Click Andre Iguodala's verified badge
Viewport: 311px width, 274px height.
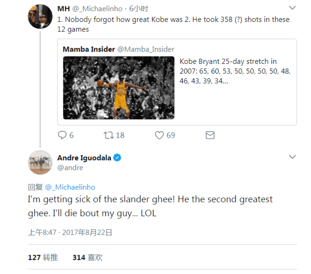pyautogui.click(x=117, y=158)
